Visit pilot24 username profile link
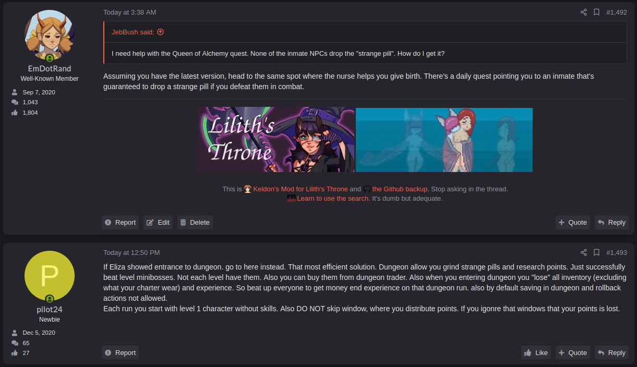 pyautogui.click(x=50, y=310)
